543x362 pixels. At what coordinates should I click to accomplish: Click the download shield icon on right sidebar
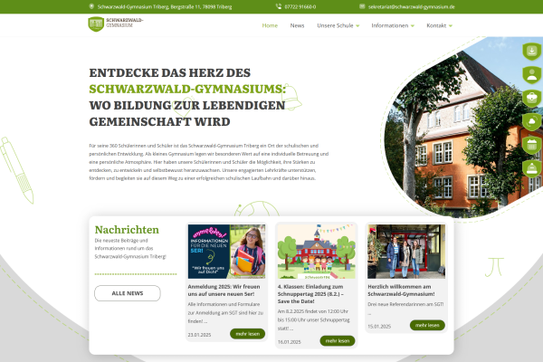coord(532,52)
